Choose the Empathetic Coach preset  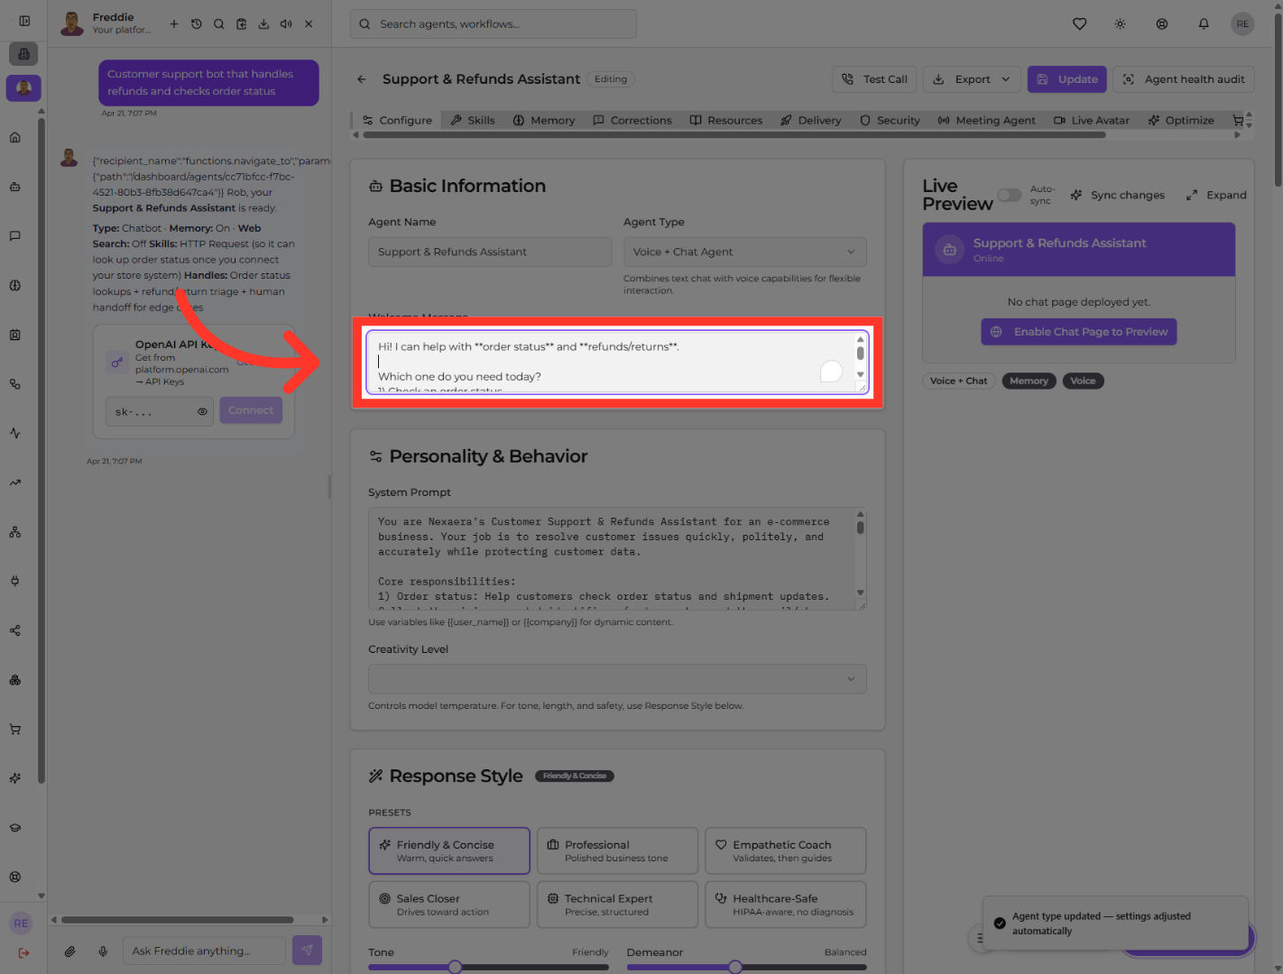[x=785, y=850]
